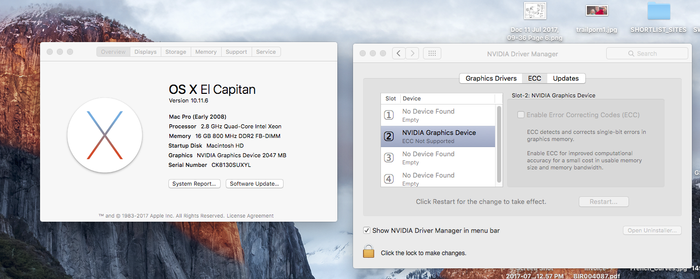Image resolution: width=700 pixels, height=279 pixels.
Task: Click the search magnifier icon
Action: tap(631, 53)
